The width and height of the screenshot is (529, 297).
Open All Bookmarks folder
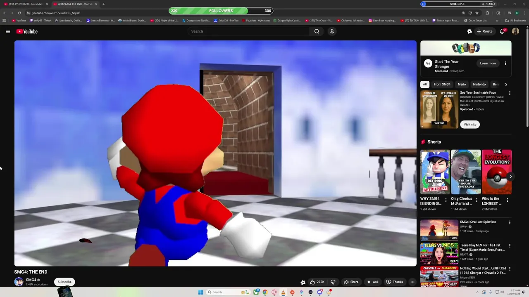tap(515, 21)
